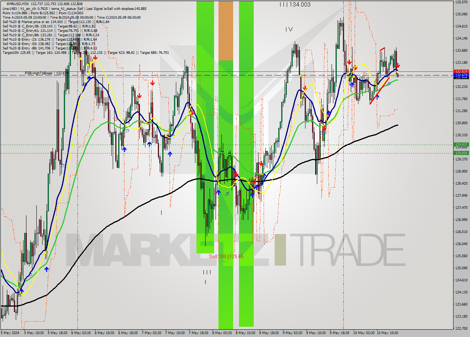
Task: Click the 135.090 price axis label
Action: pos(461,14)
